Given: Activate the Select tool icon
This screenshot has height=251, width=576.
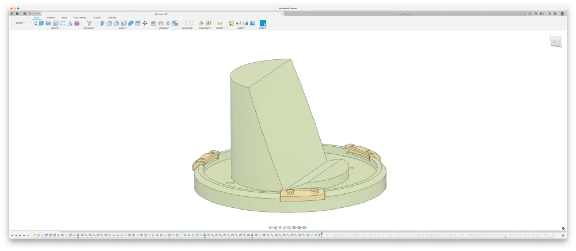Looking at the screenshot, I should [263, 23].
